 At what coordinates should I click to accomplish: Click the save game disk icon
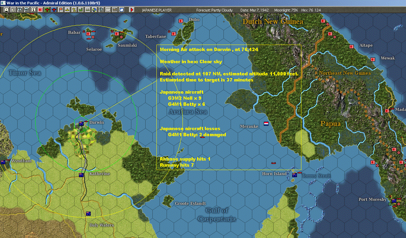coord(6,10)
